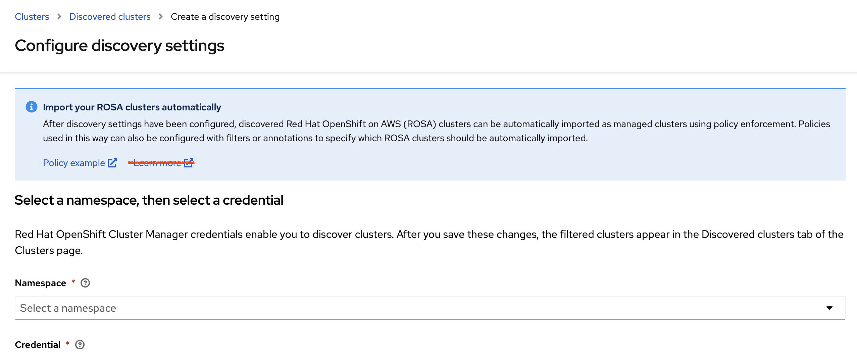857x357 pixels.
Task: Click the namespace dropdown caret arrow
Action: (x=829, y=308)
